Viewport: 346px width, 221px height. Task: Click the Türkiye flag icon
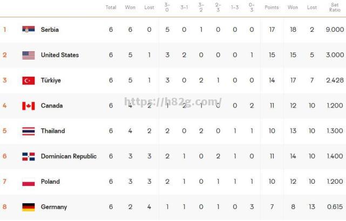pyautogui.click(x=29, y=81)
